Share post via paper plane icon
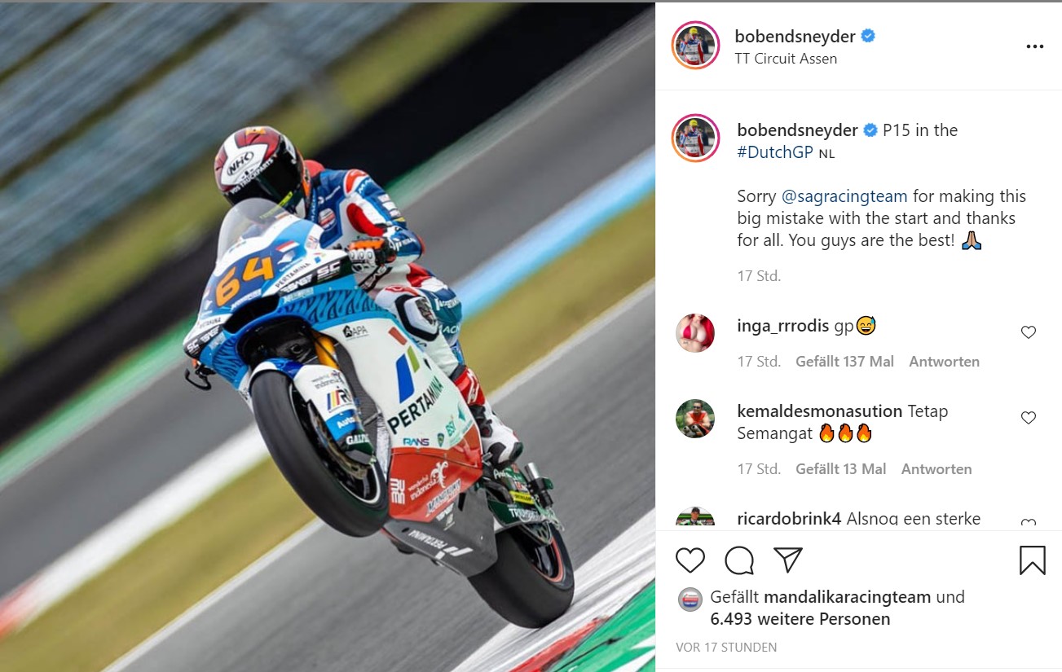 click(x=788, y=560)
